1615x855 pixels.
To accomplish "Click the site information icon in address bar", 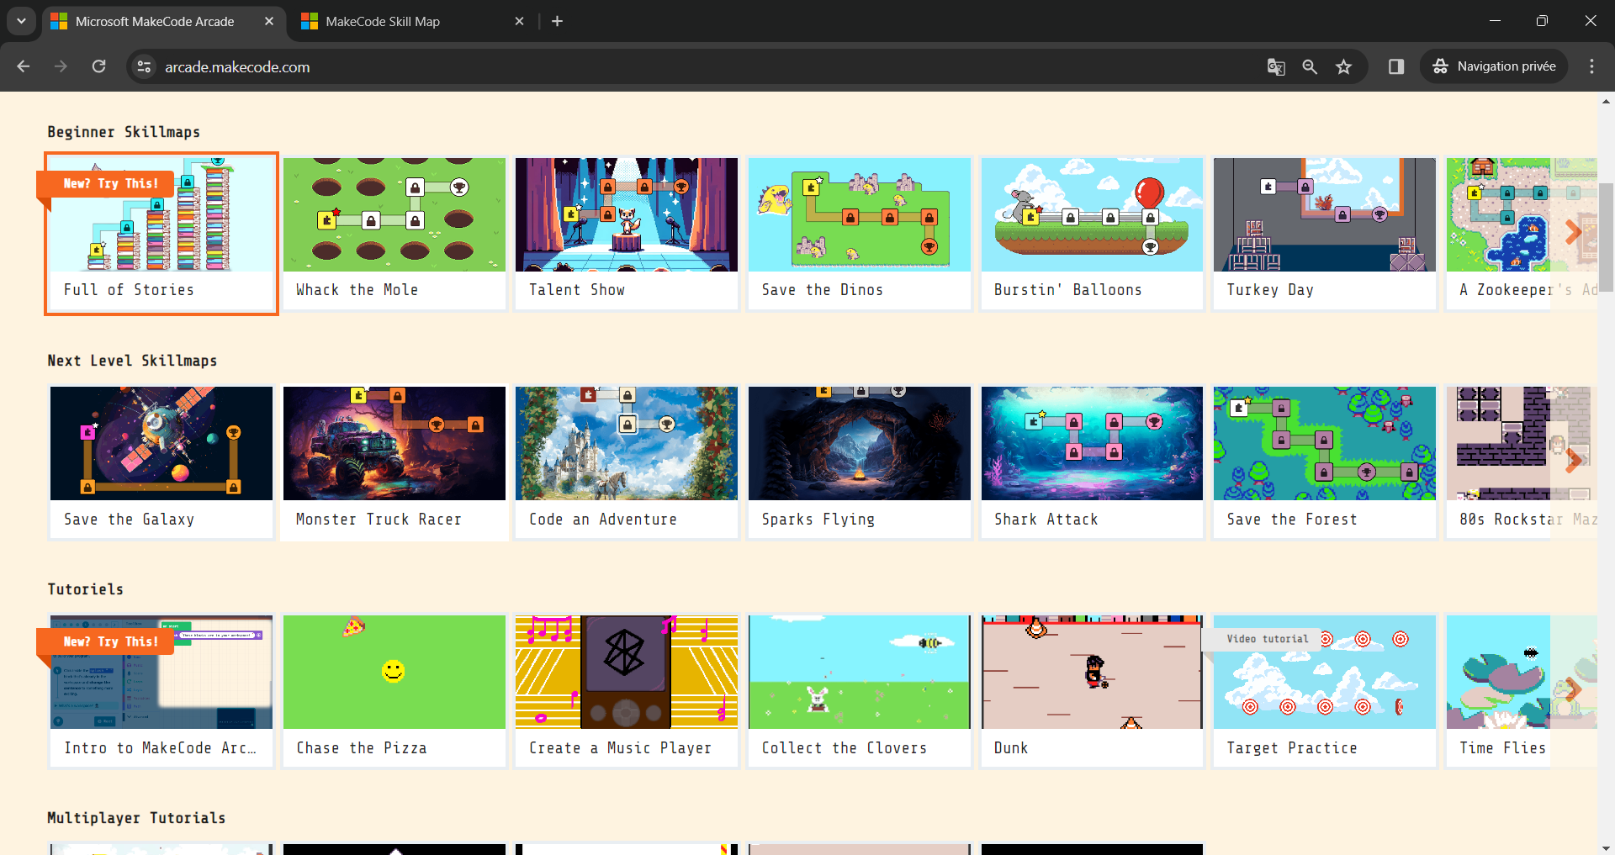I will (145, 66).
